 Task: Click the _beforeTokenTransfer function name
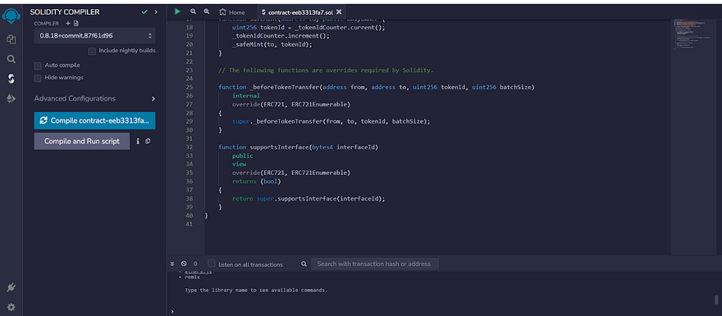click(x=284, y=87)
